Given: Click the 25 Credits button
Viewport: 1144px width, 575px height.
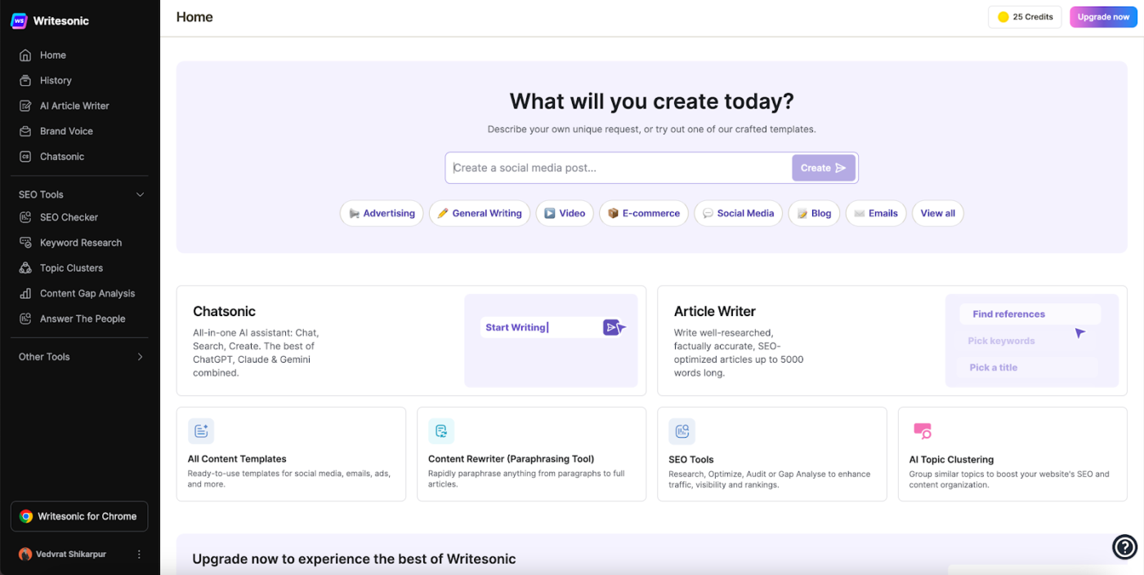Looking at the screenshot, I should pyautogui.click(x=1025, y=17).
